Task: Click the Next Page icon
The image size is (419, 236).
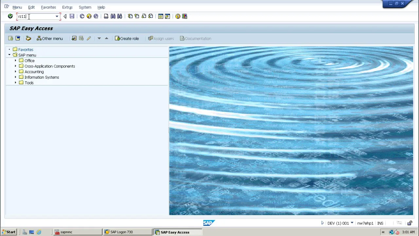Action: coord(144,16)
